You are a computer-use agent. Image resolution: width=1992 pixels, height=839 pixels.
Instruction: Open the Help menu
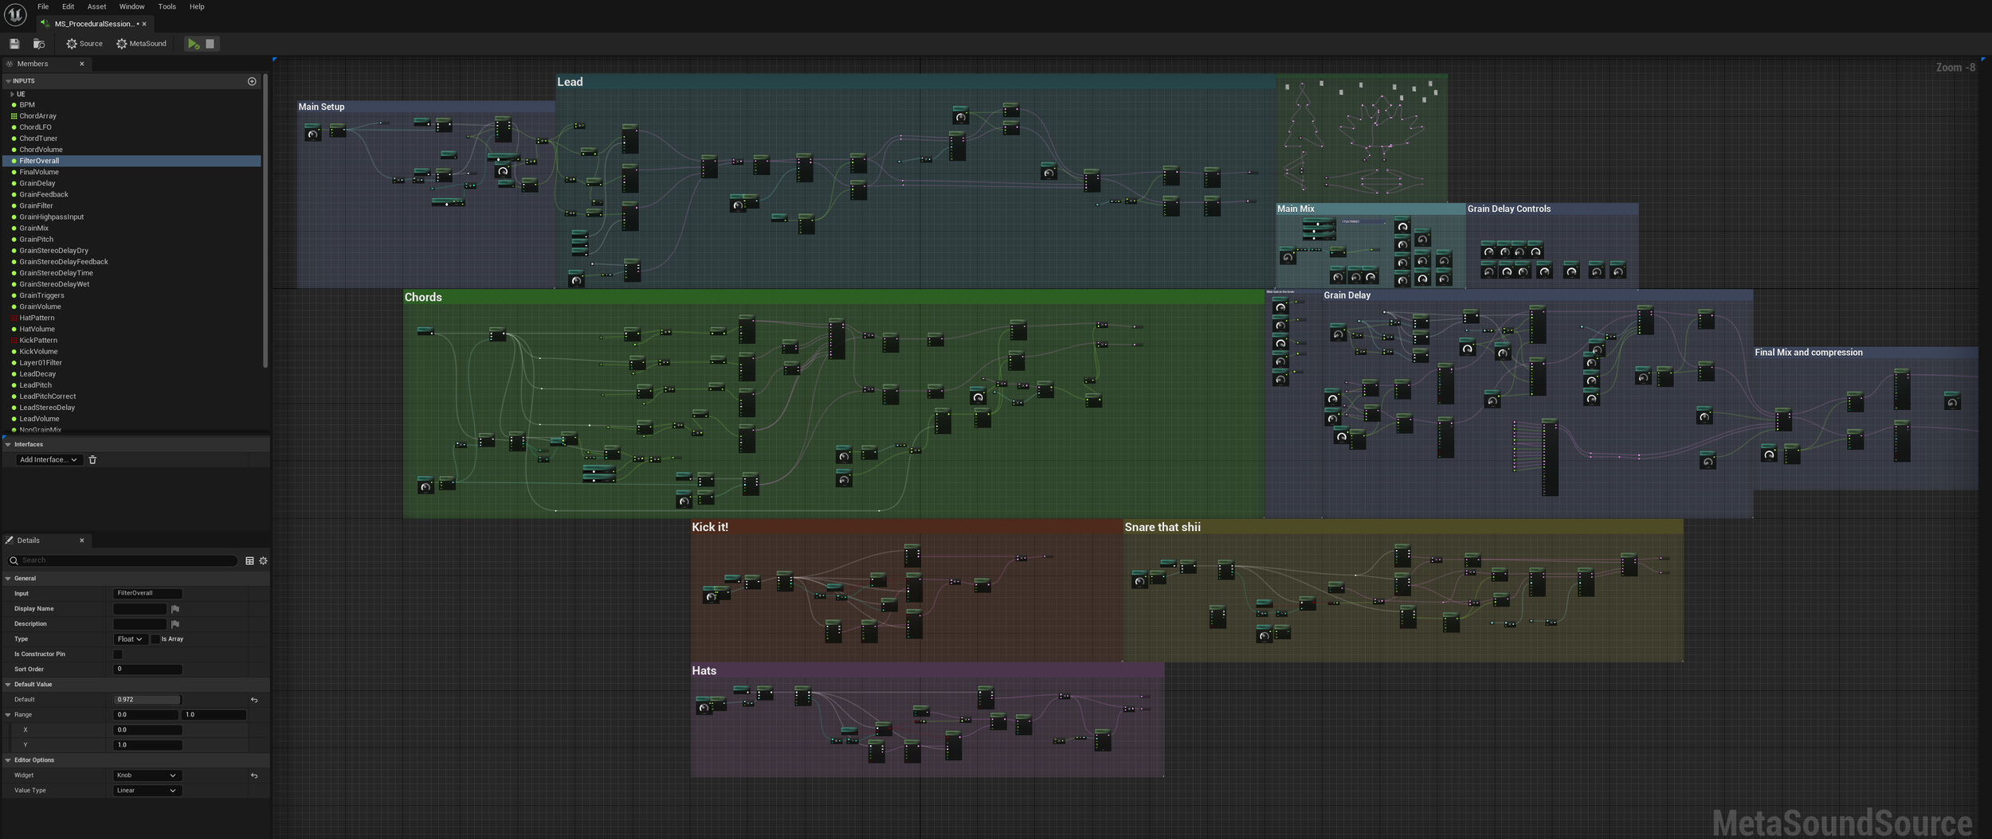coord(197,6)
